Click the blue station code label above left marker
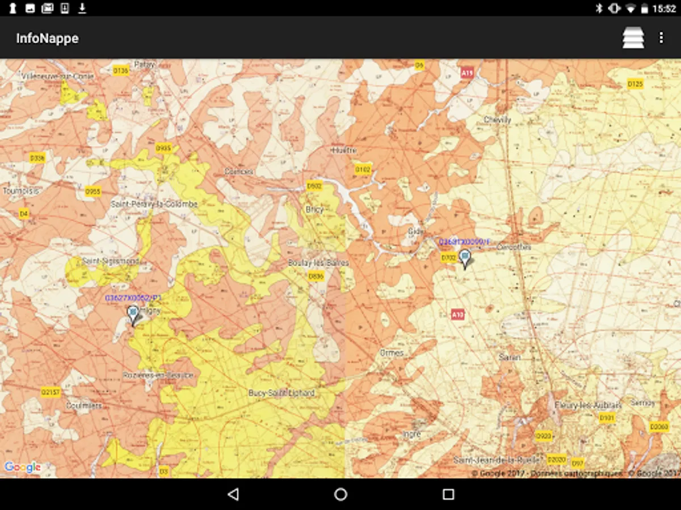Image resolution: width=681 pixels, height=510 pixels. point(133,297)
